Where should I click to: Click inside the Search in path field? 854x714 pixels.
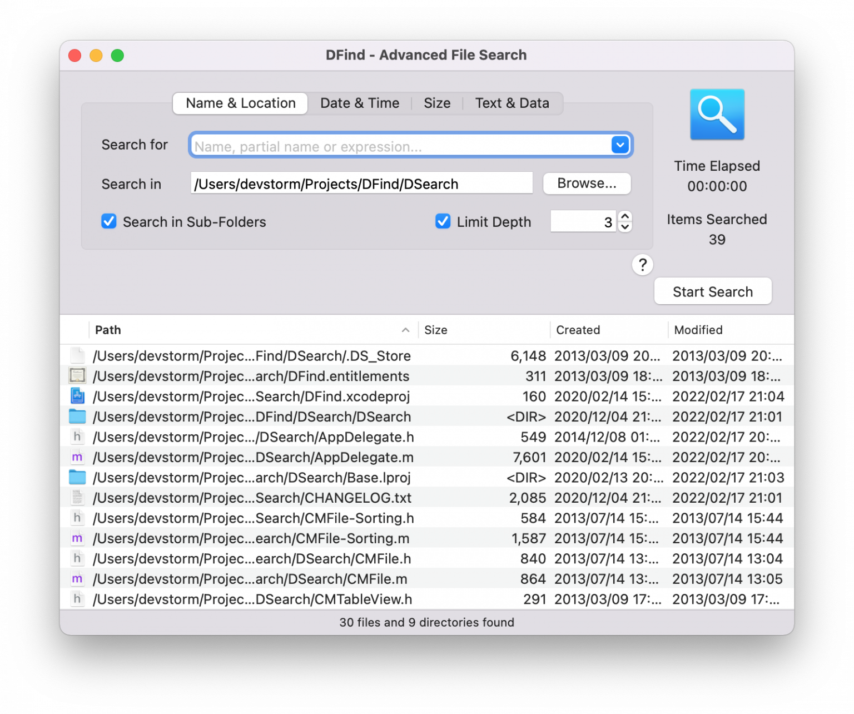click(361, 184)
